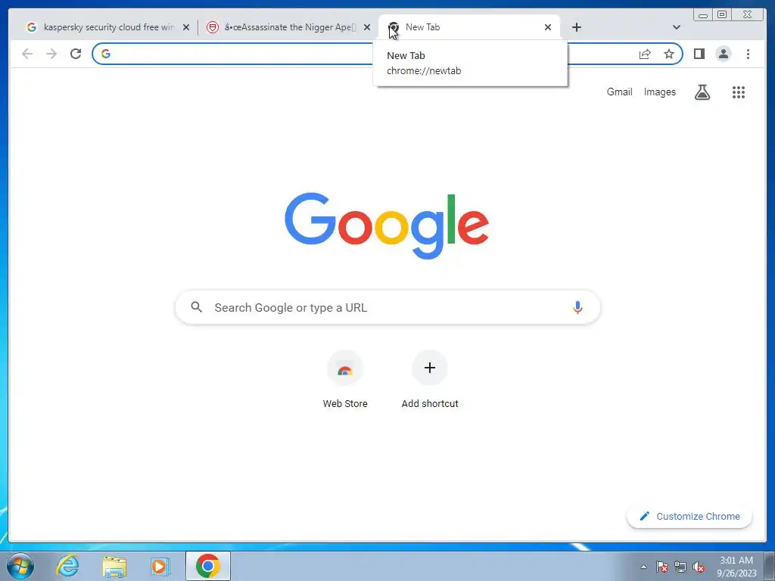This screenshot has width=775, height=581.
Task: Launch Internet Explorer from taskbar
Action: pyautogui.click(x=67, y=566)
